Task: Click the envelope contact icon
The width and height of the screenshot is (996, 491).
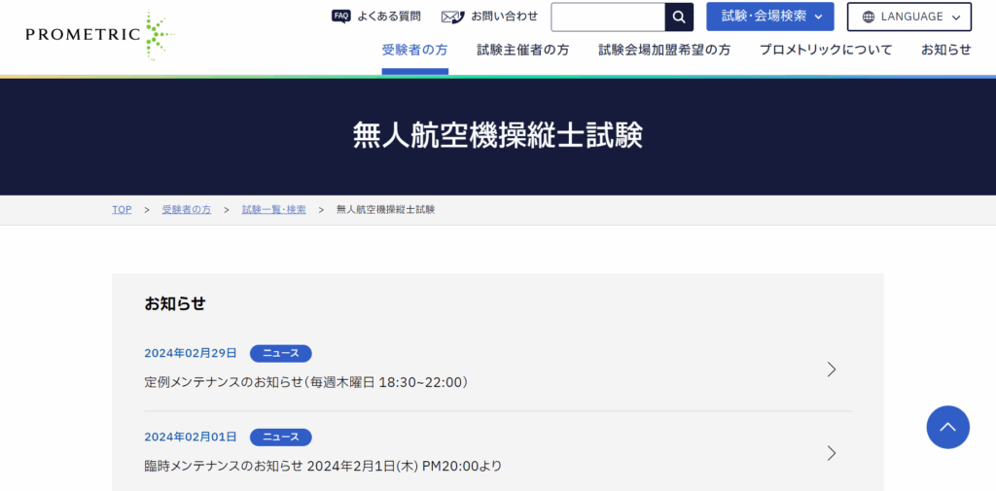Action: click(452, 17)
